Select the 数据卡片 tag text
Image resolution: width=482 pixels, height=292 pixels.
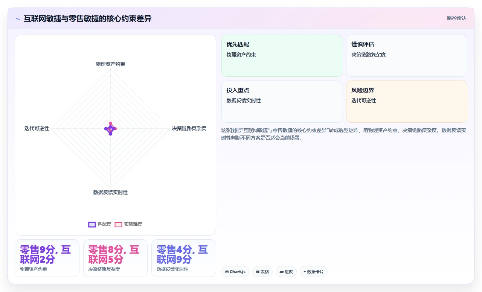(x=316, y=272)
